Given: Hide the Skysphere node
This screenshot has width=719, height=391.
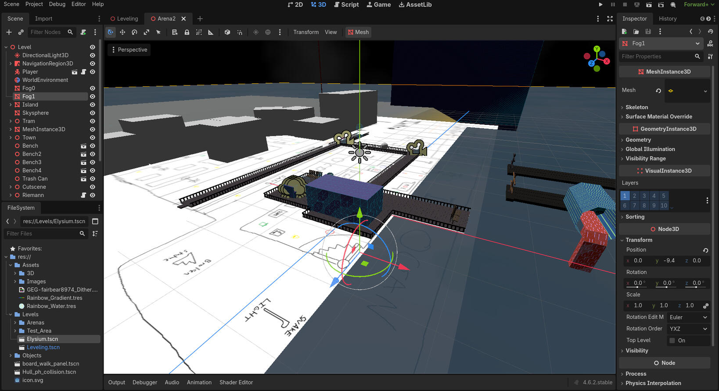Looking at the screenshot, I should click(x=93, y=113).
